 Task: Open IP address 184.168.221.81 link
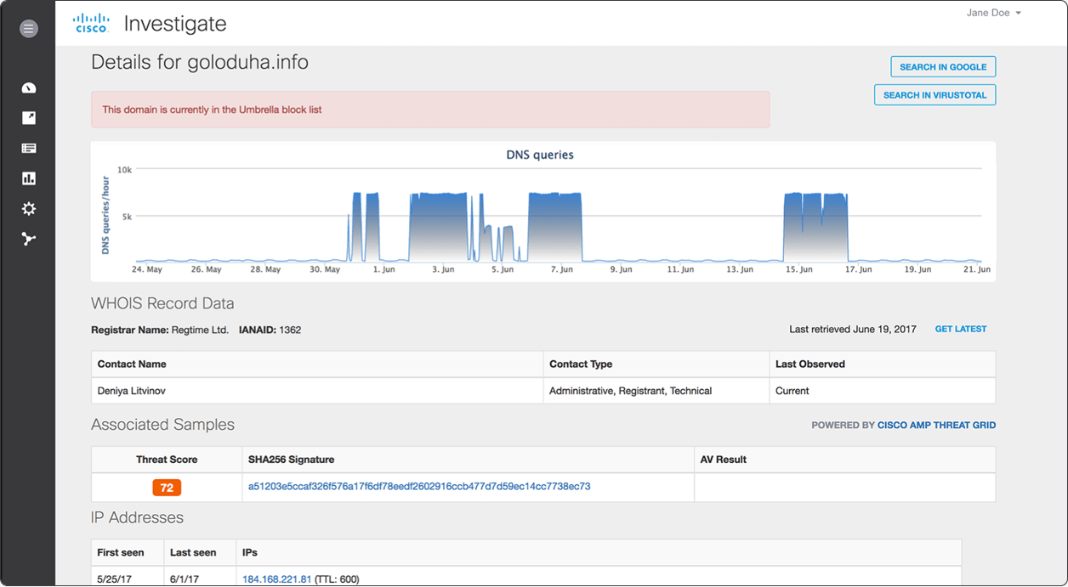(277, 579)
